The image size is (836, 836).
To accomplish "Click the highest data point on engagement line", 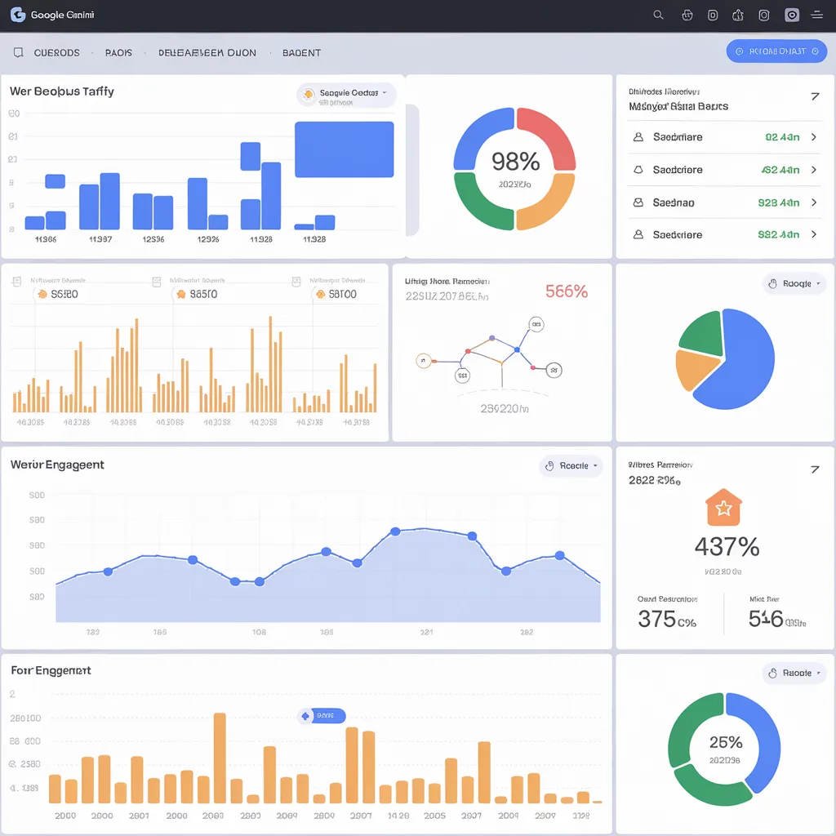I will [x=396, y=531].
